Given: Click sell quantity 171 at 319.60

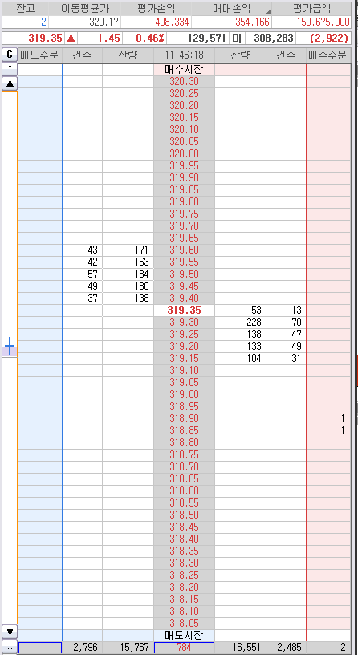Looking at the screenshot, I should tap(128, 250).
